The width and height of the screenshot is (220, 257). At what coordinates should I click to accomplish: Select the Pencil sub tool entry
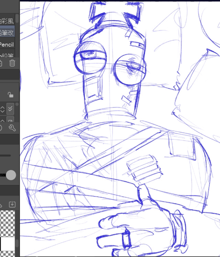pyautogui.click(x=7, y=45)
